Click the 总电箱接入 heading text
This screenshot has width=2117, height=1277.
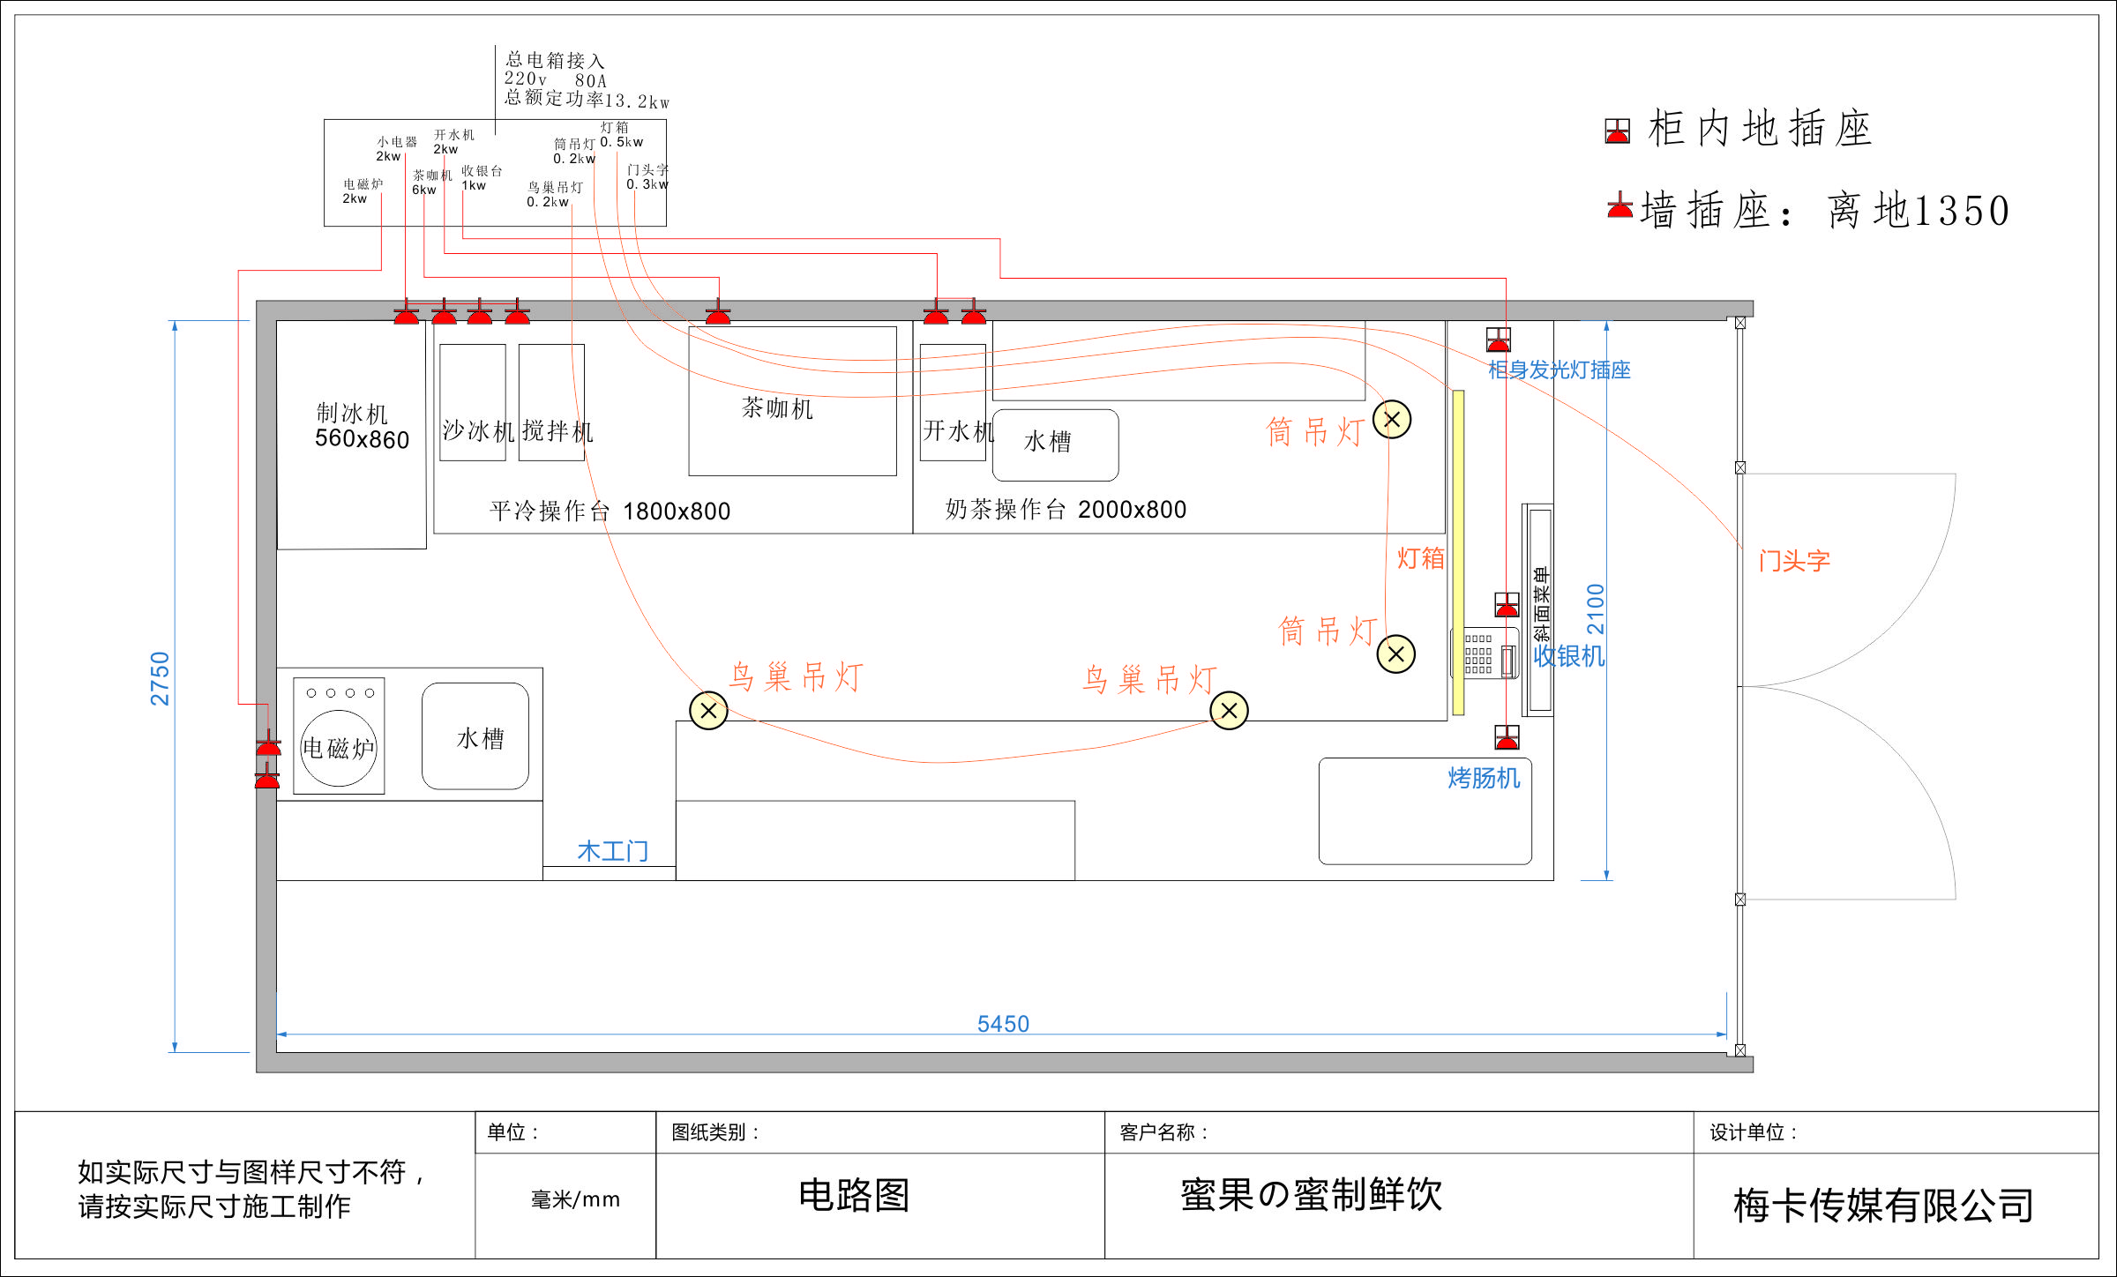[555, 60]
